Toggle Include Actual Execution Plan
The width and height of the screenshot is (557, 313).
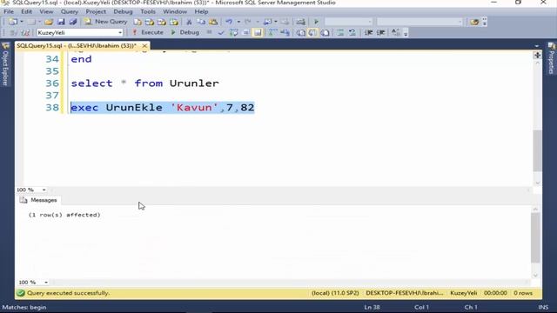(272, 33)
